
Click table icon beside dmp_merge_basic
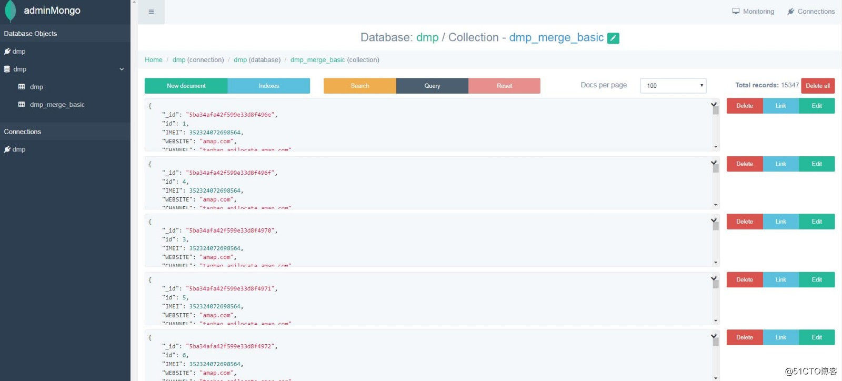coord(22,104)
